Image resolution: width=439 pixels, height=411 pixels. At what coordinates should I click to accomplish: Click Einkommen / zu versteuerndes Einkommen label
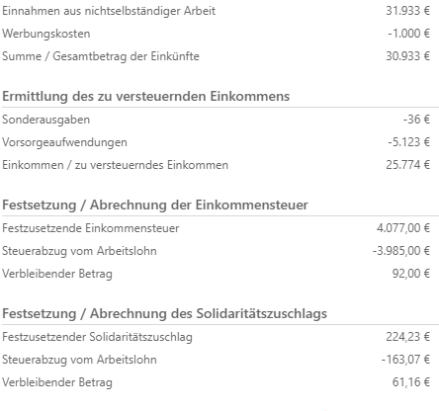click(x=115, y=165)
